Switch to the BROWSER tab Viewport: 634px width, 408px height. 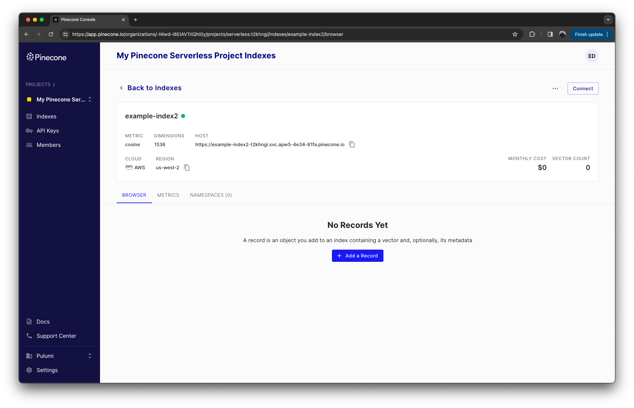[x=134, y=195]
